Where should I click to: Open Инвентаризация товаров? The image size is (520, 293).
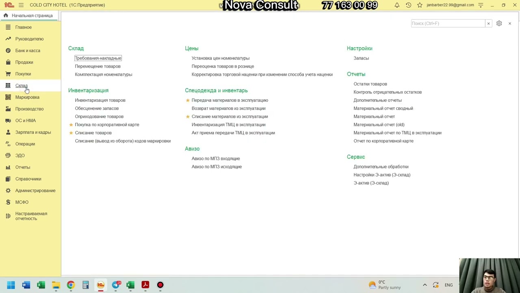100,100
